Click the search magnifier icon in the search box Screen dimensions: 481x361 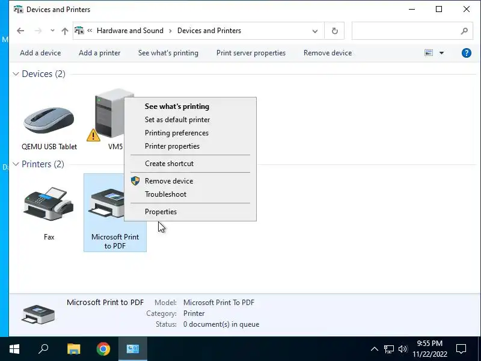coord(464,31)
